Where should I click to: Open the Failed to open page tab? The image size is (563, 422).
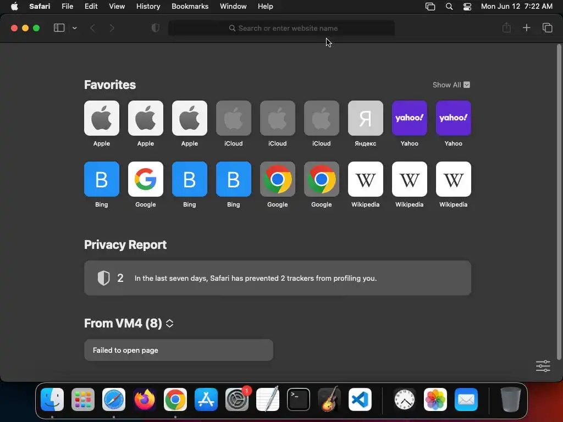point(179,350)
